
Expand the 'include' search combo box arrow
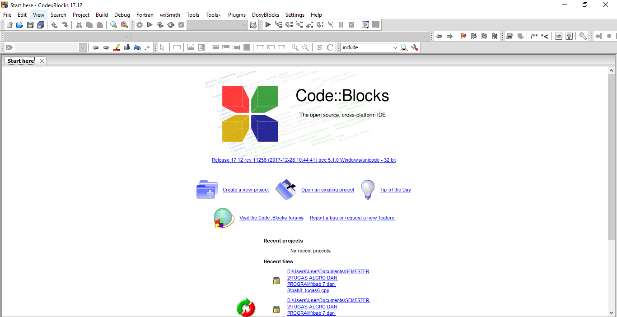pos(395,47)
